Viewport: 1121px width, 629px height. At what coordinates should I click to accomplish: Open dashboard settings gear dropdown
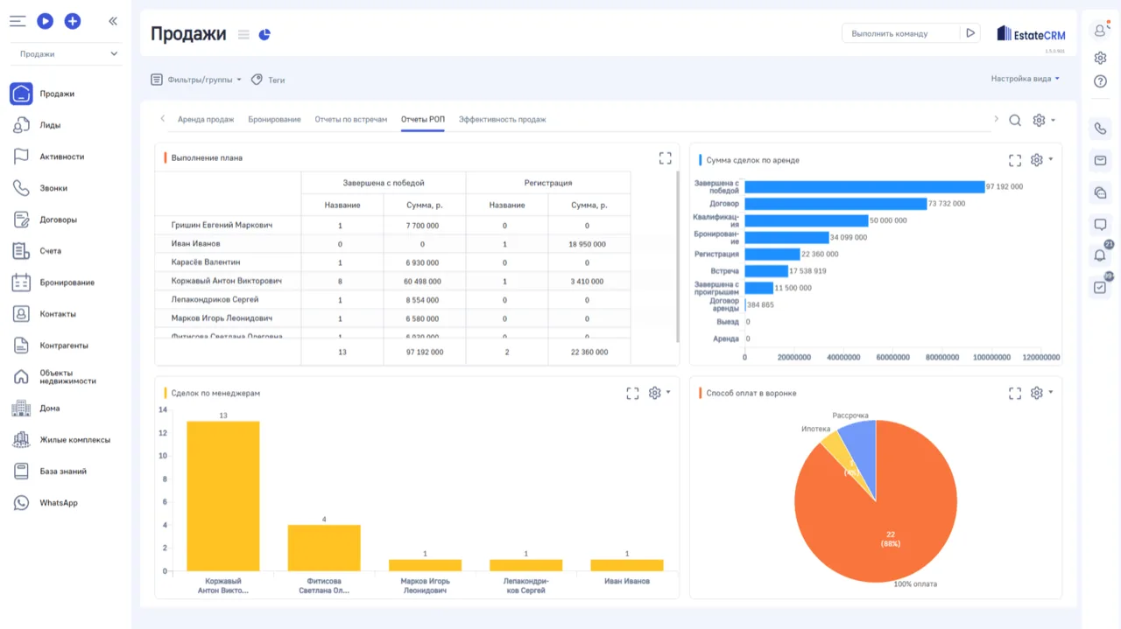[1044, 121]
